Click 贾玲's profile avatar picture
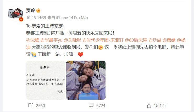The width and height of the screenshot is (194, 112). click(x=16, y=14)
